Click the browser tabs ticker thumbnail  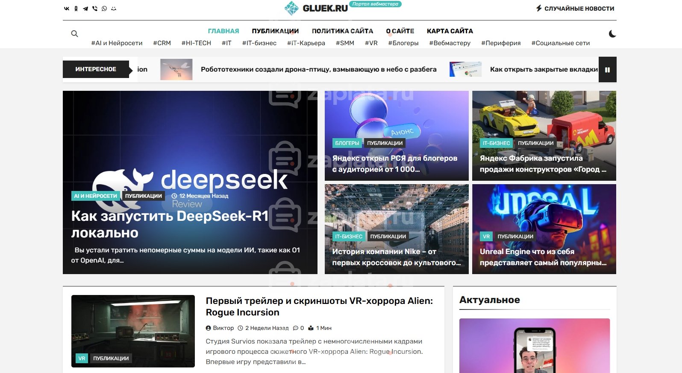(466, 69)
